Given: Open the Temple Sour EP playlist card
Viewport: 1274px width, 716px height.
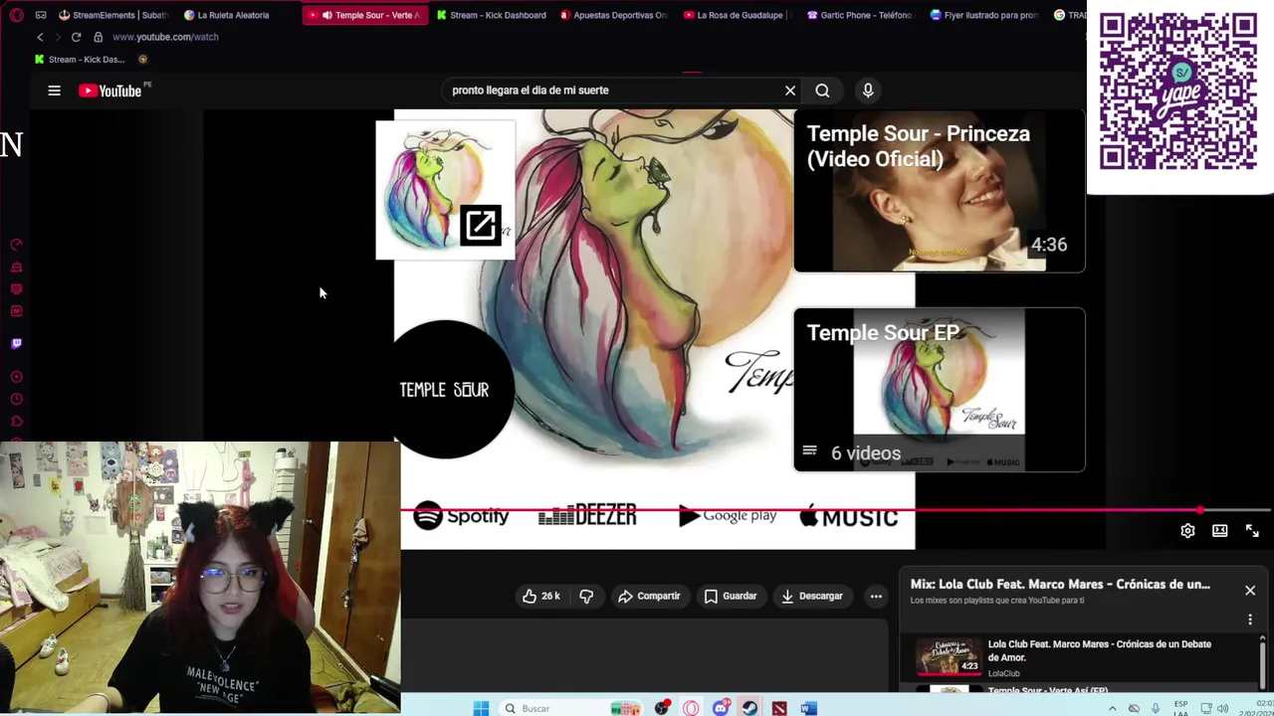Looking at the screenshot, I should click(939, 389).
